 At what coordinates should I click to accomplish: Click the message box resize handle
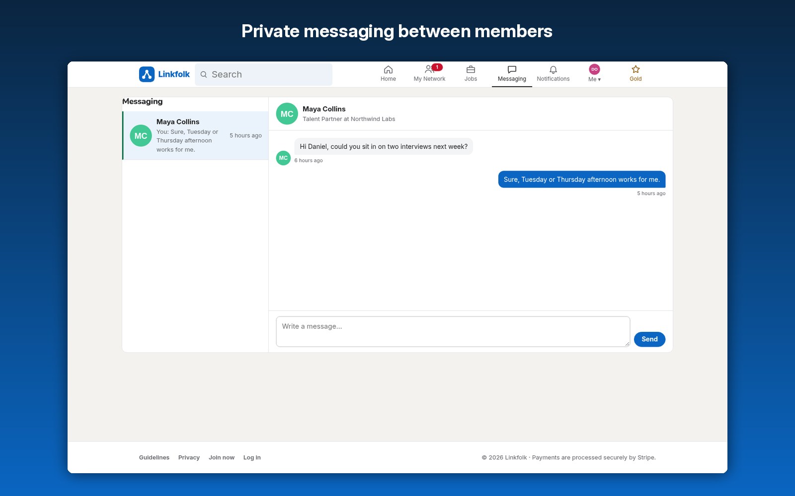coord(627,343)
